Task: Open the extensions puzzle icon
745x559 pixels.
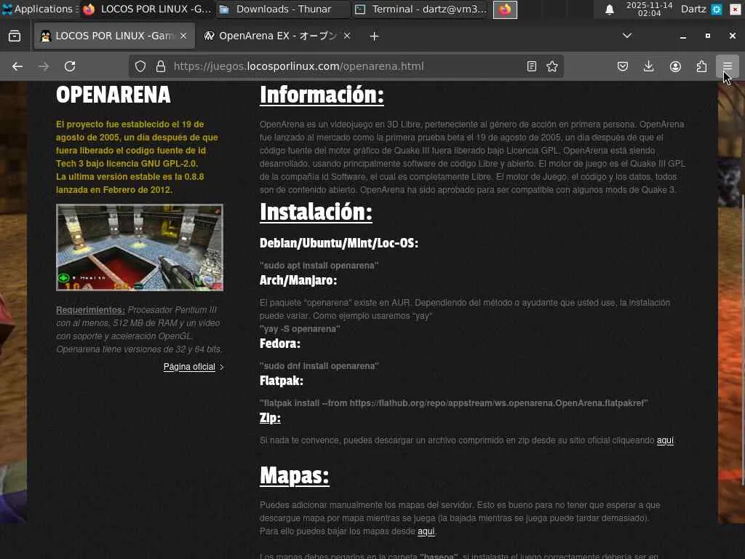Action: coord(701,66)
